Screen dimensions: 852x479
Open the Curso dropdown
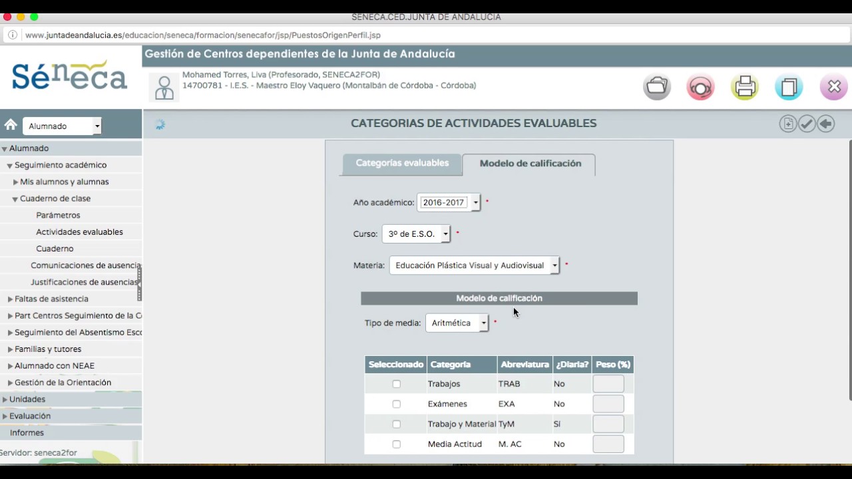click(416, 234)
